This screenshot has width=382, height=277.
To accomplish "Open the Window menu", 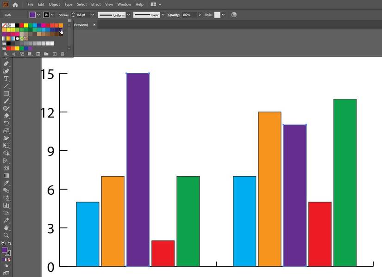I will coord(124,4).
